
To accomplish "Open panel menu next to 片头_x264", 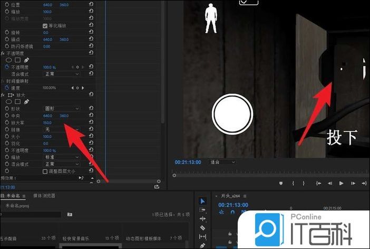I will coord(245,196).
